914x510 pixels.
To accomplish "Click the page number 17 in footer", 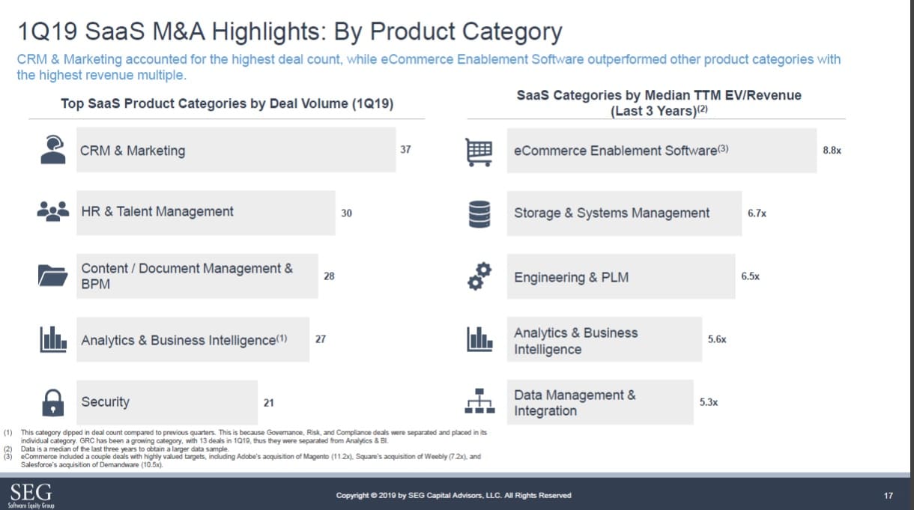I will point(889,495).
